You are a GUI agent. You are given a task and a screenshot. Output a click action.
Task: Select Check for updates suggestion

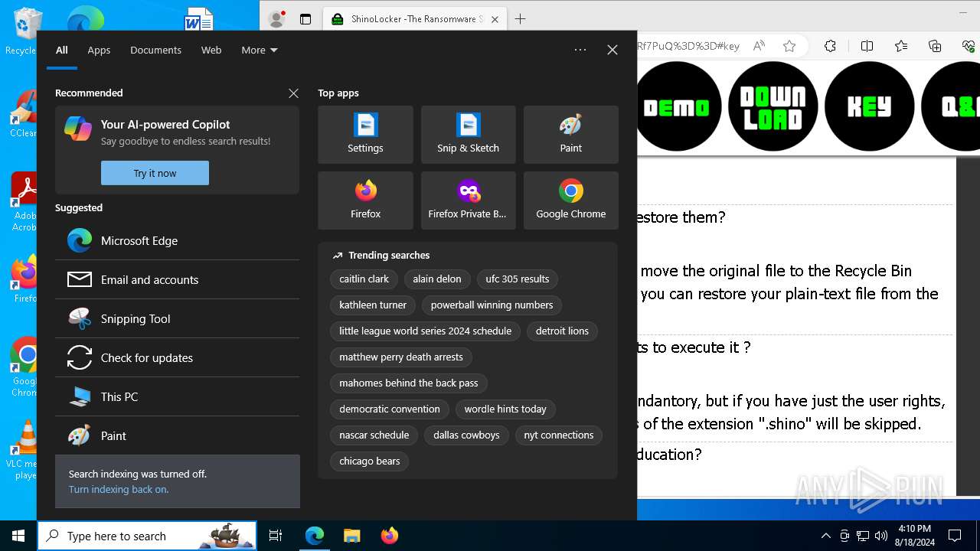pyautogui.click(x=177, y=357)
